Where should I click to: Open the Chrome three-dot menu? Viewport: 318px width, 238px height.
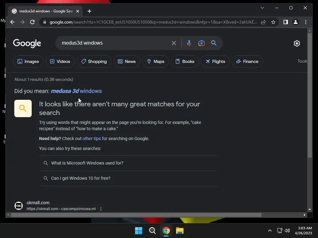coord(306,22)
